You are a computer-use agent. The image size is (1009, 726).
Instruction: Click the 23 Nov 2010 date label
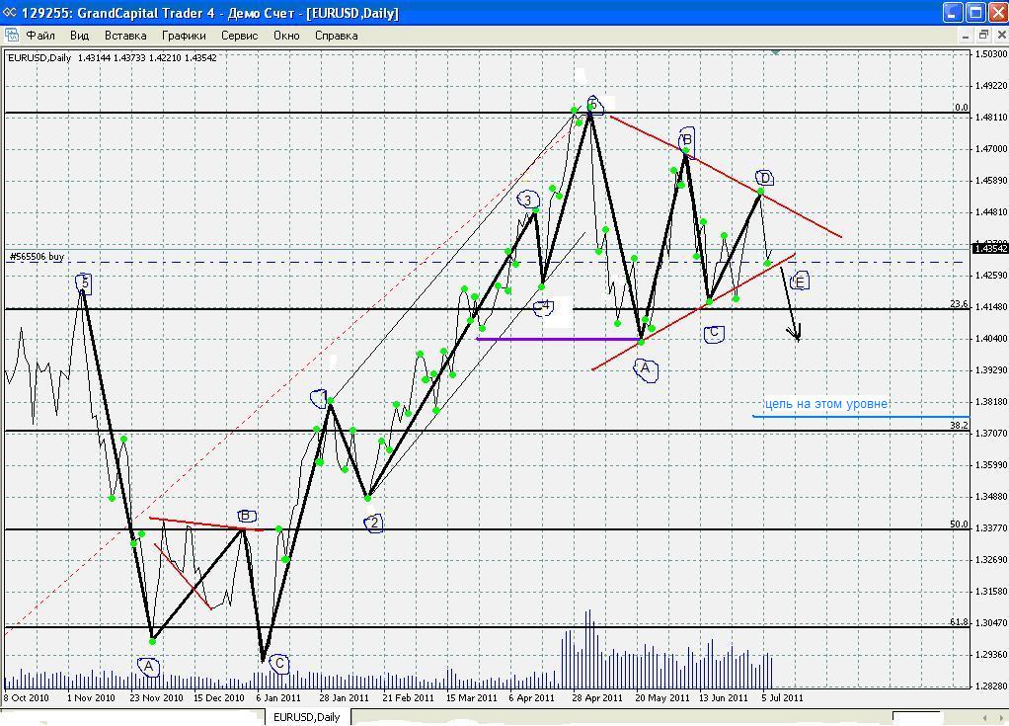click(x=156, y=697)
